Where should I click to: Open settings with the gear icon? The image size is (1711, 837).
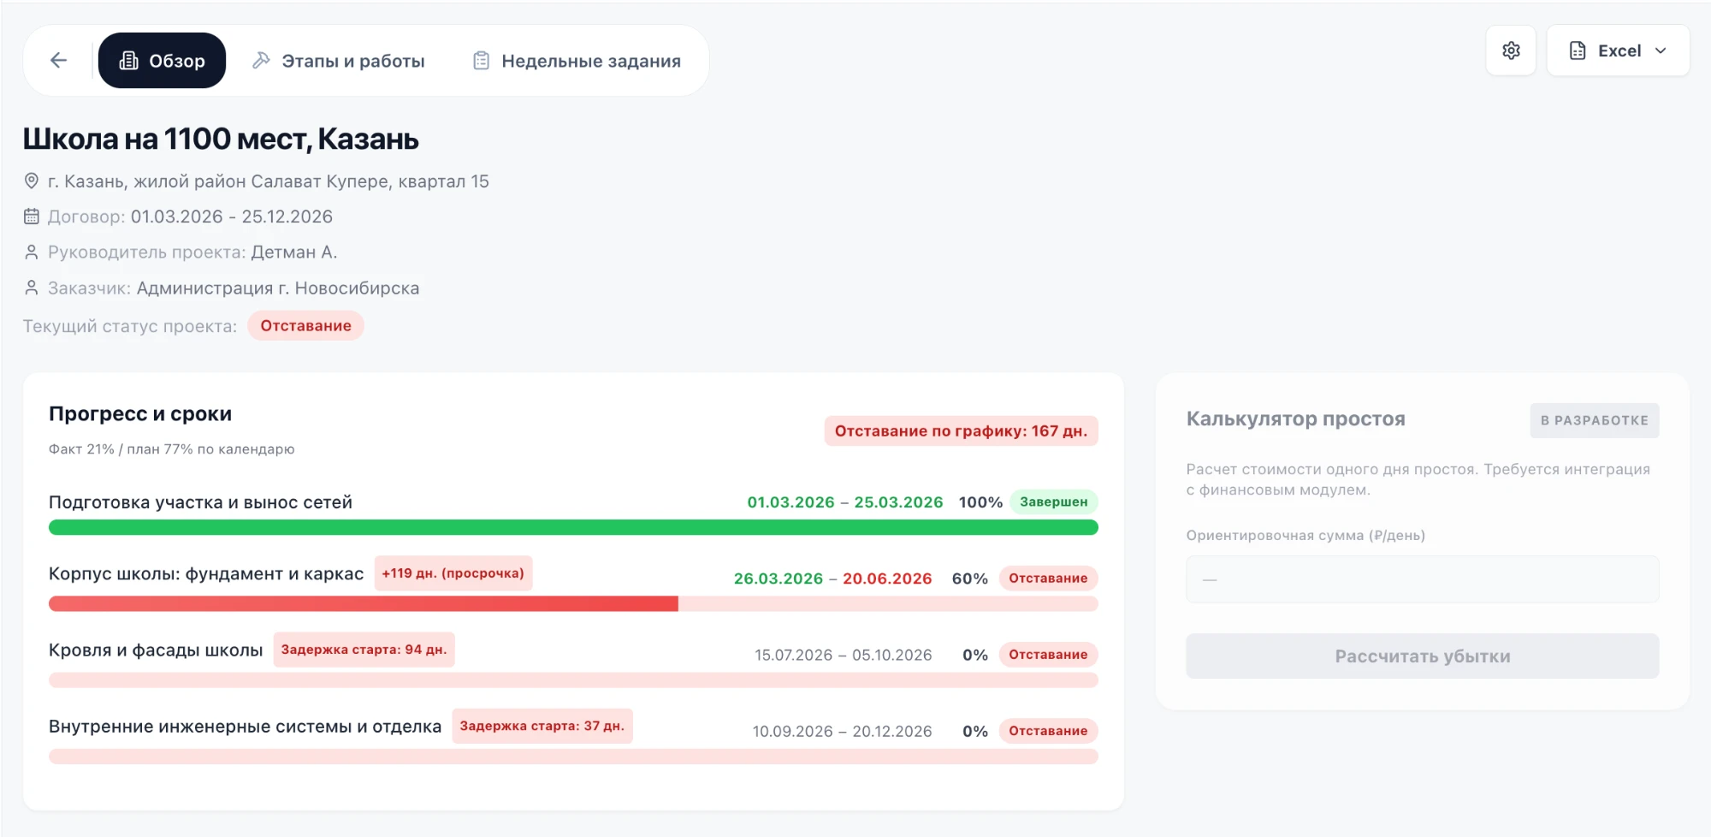click(x=1511, y=50)
